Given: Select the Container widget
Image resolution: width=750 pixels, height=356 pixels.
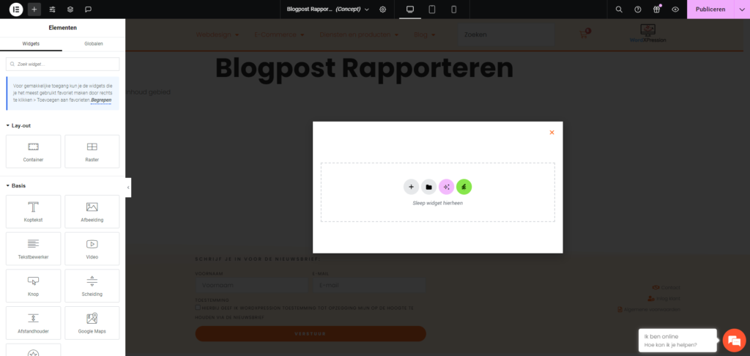Looking at the screenshot, I should point(34,151).
